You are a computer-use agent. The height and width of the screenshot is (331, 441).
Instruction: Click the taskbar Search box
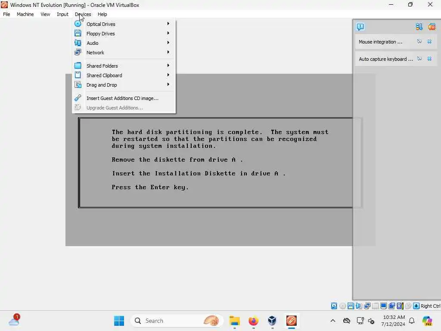coord(177,321)
